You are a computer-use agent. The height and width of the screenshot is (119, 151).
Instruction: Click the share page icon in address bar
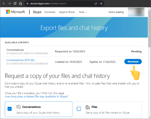point(96,4)
